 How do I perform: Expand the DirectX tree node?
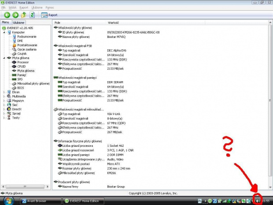(4, 109)
